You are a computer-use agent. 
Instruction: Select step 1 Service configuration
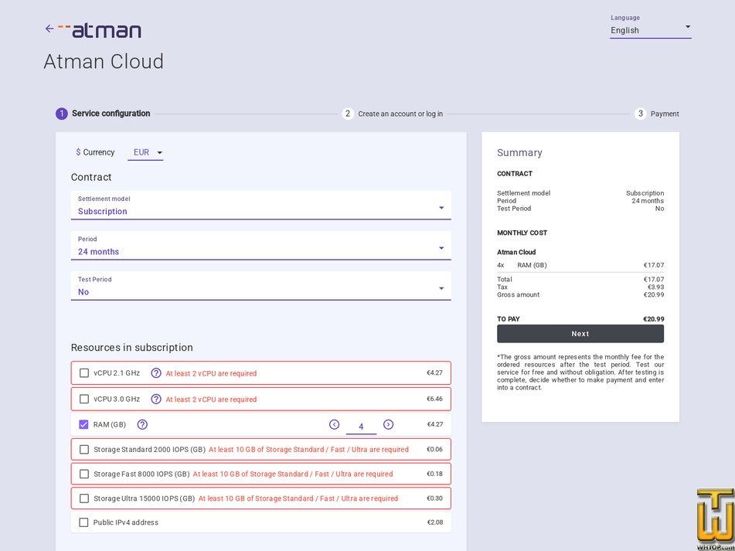(x=103, y=114)
